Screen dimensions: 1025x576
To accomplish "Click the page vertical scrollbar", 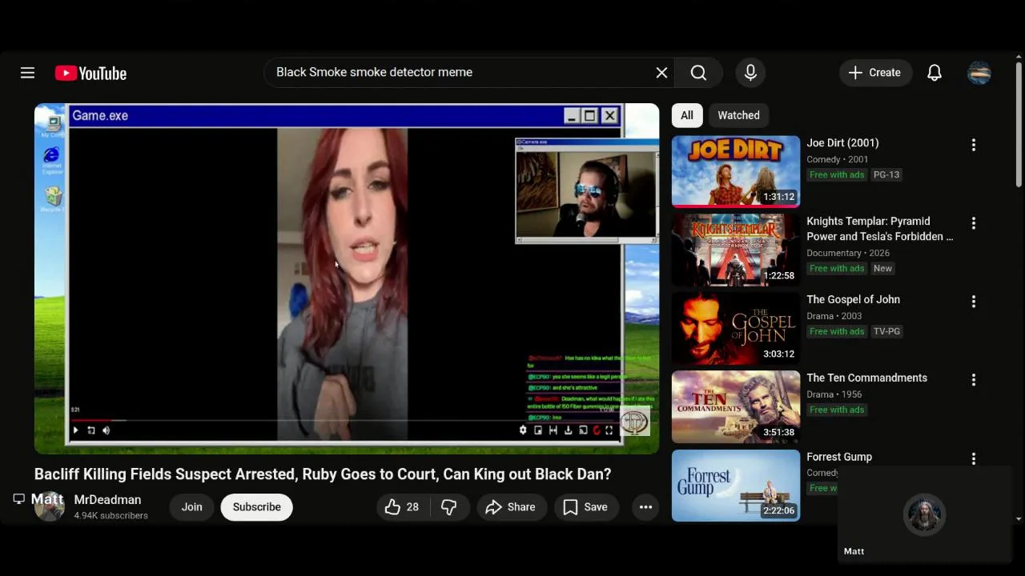I will coord(1019,124).
